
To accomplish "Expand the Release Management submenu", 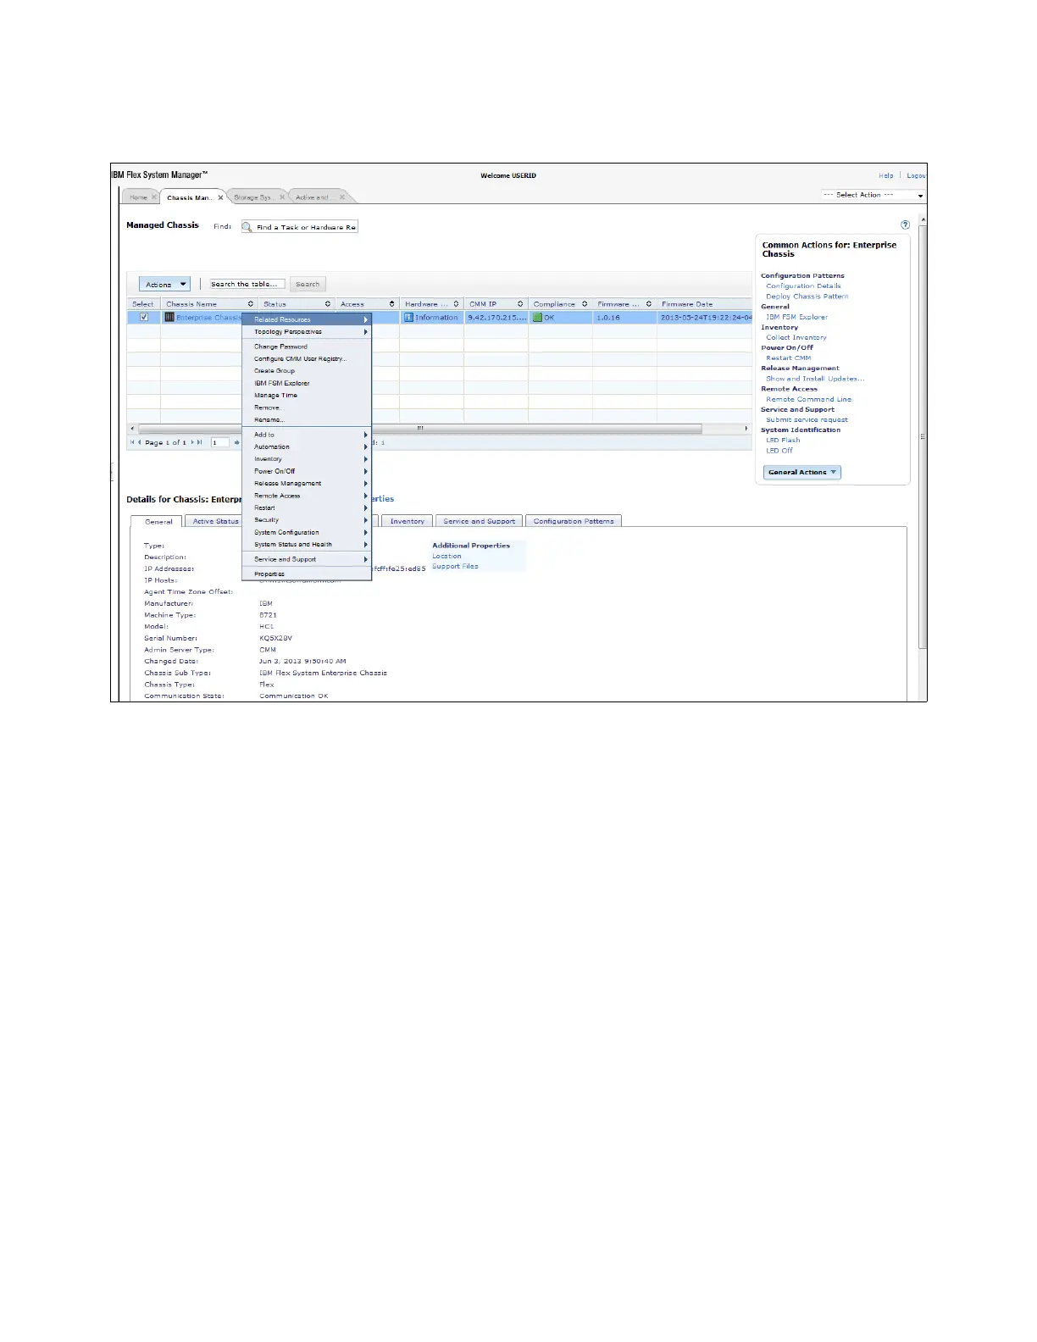I will click(307, 484).
